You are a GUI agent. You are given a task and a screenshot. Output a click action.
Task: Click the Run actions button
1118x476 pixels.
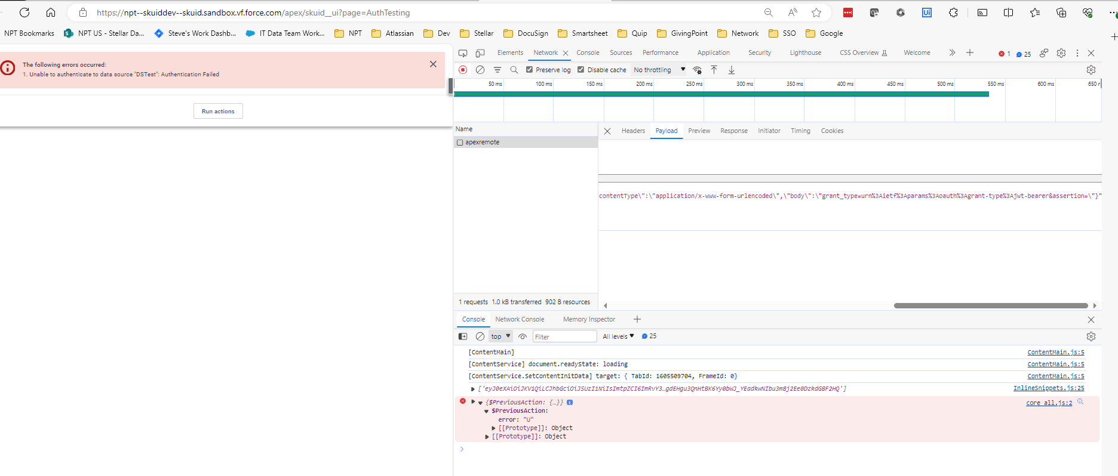pyautogui.click(x=218, y=111)
